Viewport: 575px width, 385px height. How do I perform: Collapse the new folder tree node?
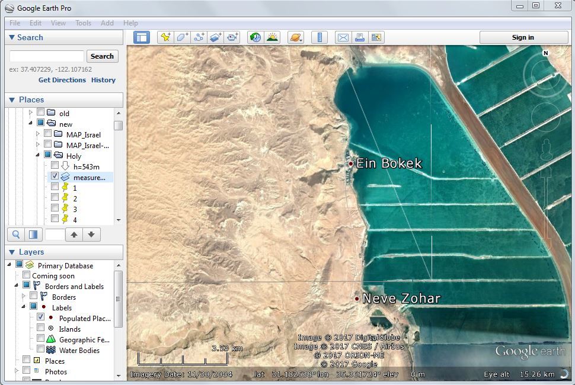click(31, 123)
